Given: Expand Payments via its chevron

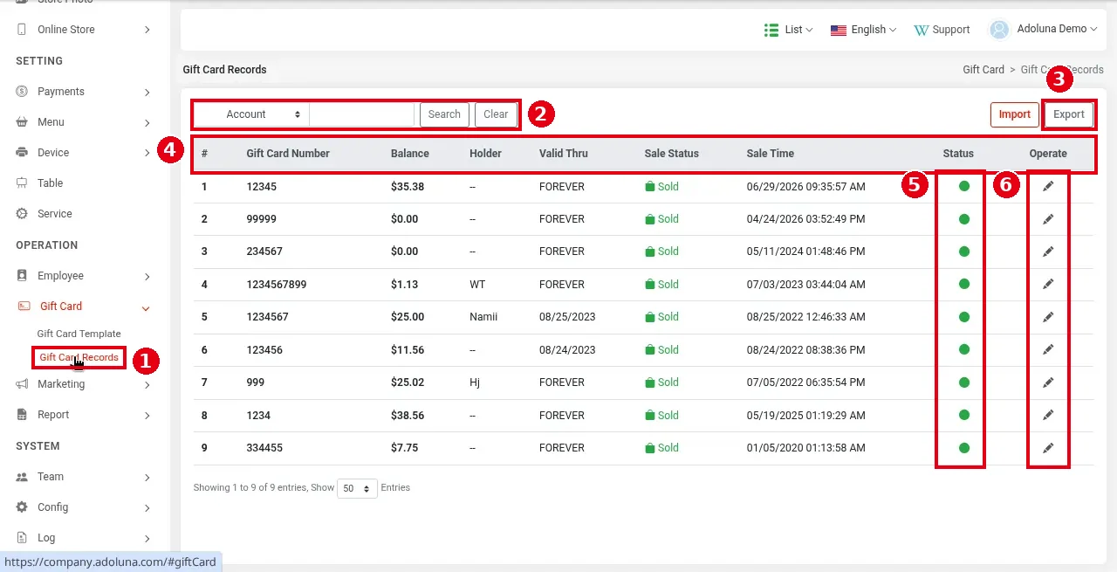Looking at the screenshot, I should pos(147,92).
